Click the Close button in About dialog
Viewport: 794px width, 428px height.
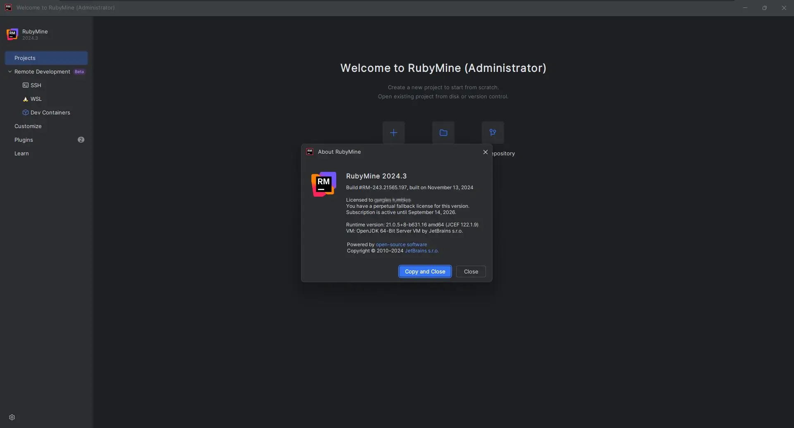[471, 271]
